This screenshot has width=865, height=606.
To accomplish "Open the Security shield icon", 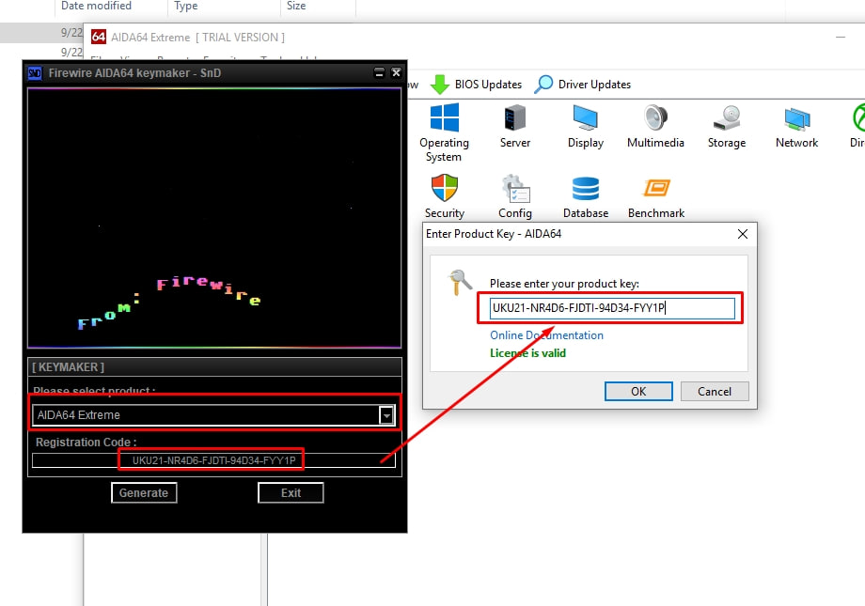I will 444,188.
